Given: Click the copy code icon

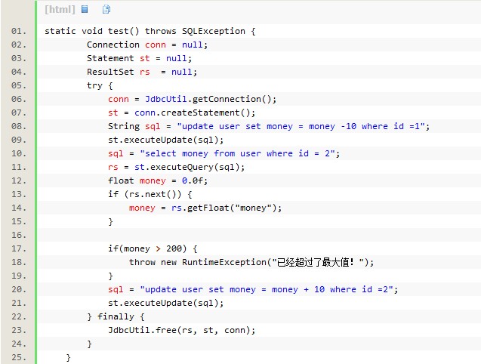Looking at the screenshot, I should point(106,9).
